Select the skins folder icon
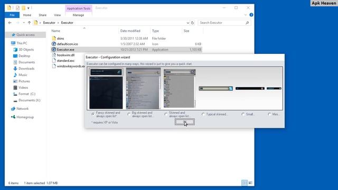Viewport: 338px width, 190px height. [54, 39]
